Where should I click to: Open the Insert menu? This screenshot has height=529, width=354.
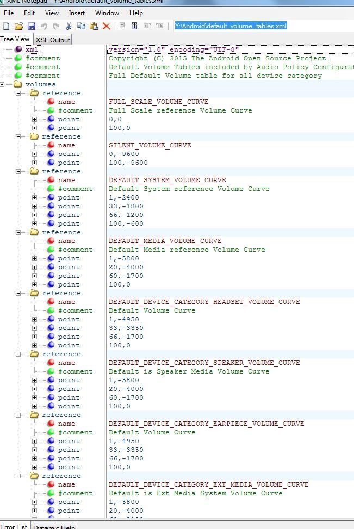[77, 13]
